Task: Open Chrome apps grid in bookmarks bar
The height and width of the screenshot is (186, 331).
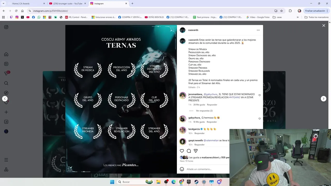Action: (x=3, y=17)
